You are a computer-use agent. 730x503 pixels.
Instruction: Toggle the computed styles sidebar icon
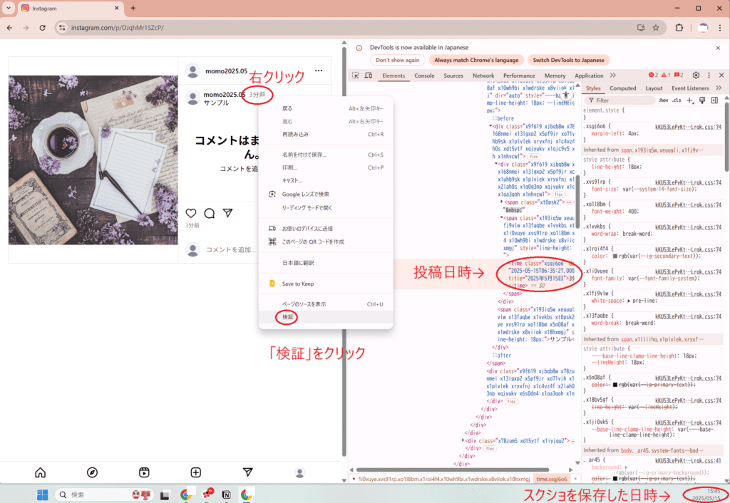click(x=713, y=100)
